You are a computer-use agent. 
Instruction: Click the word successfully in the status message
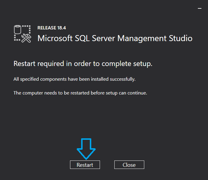tap(124, 79)
